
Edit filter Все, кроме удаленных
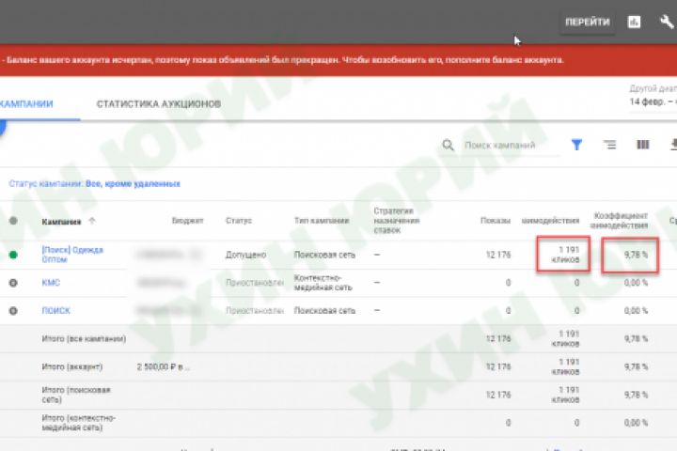pyautogui.click(x=133, y=184)
